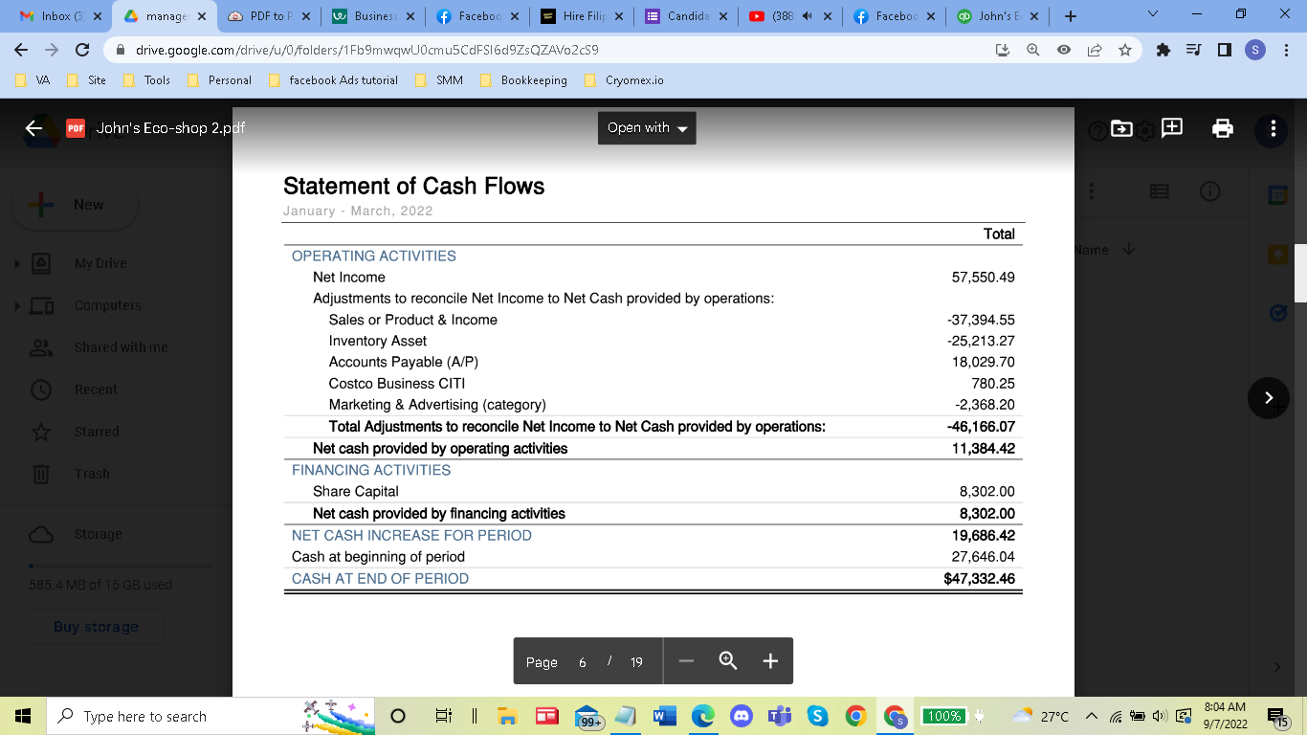Switch to the Hire Filip tab
The image size is (1307, 735).
coord(582,16)
